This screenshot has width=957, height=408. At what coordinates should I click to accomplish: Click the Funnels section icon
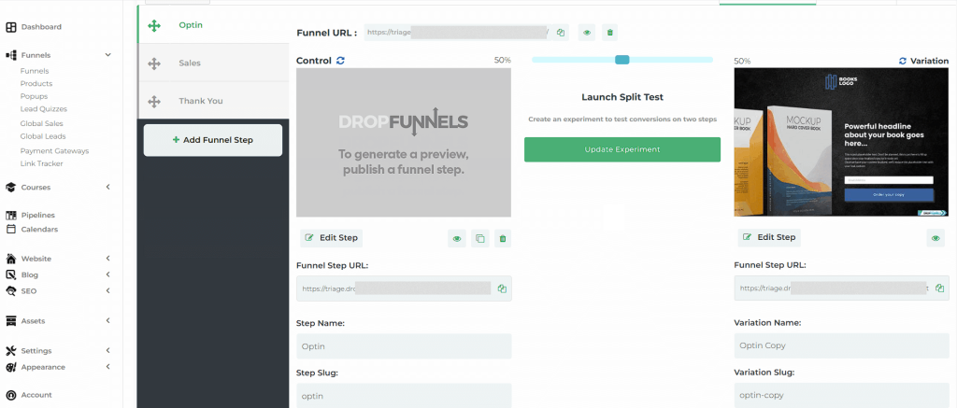[11, 55]
